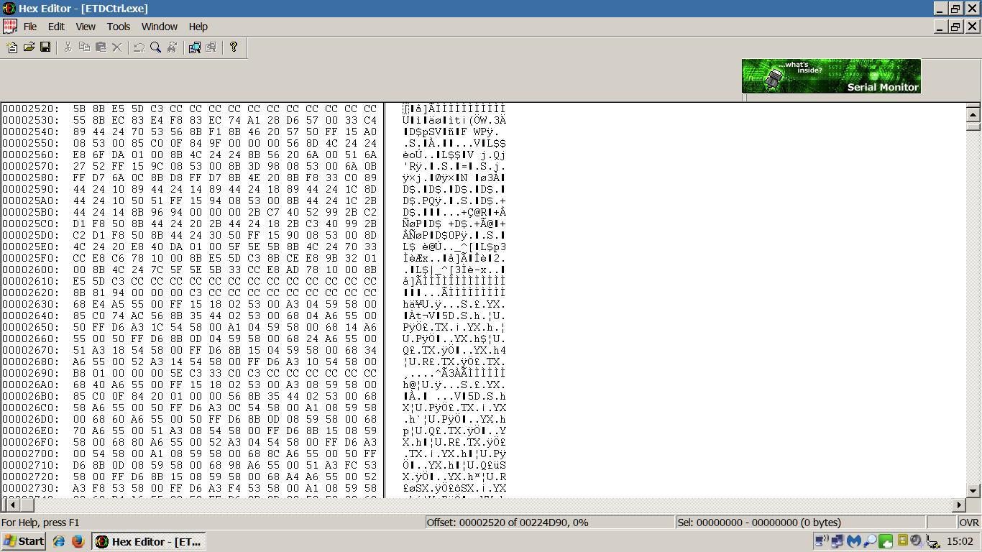Click the Open file folder icon
The width and height of the screenshot is (982, 552).
pyautogui.click(x=29, y=47)
